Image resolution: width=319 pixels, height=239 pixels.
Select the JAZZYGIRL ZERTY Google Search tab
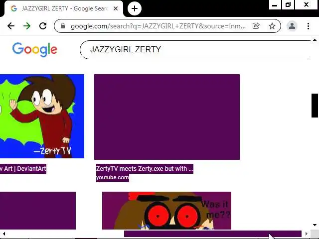[64, 8]
